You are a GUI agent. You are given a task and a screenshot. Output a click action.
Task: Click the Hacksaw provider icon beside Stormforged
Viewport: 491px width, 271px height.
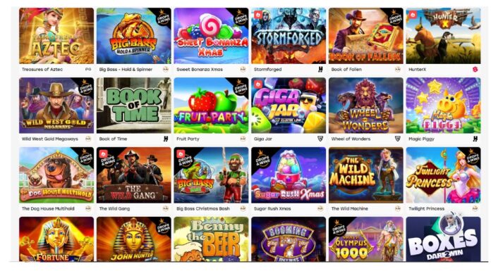(320, 70)
